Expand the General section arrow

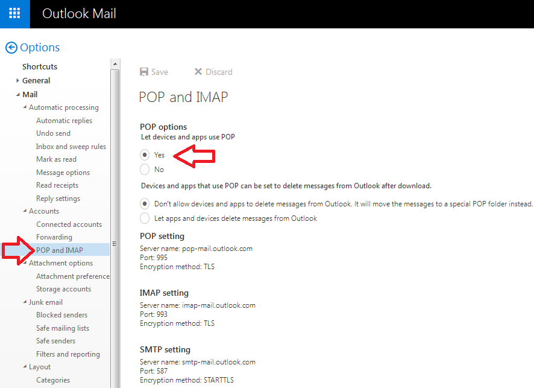pyautogui.click(x=17, y=81)
